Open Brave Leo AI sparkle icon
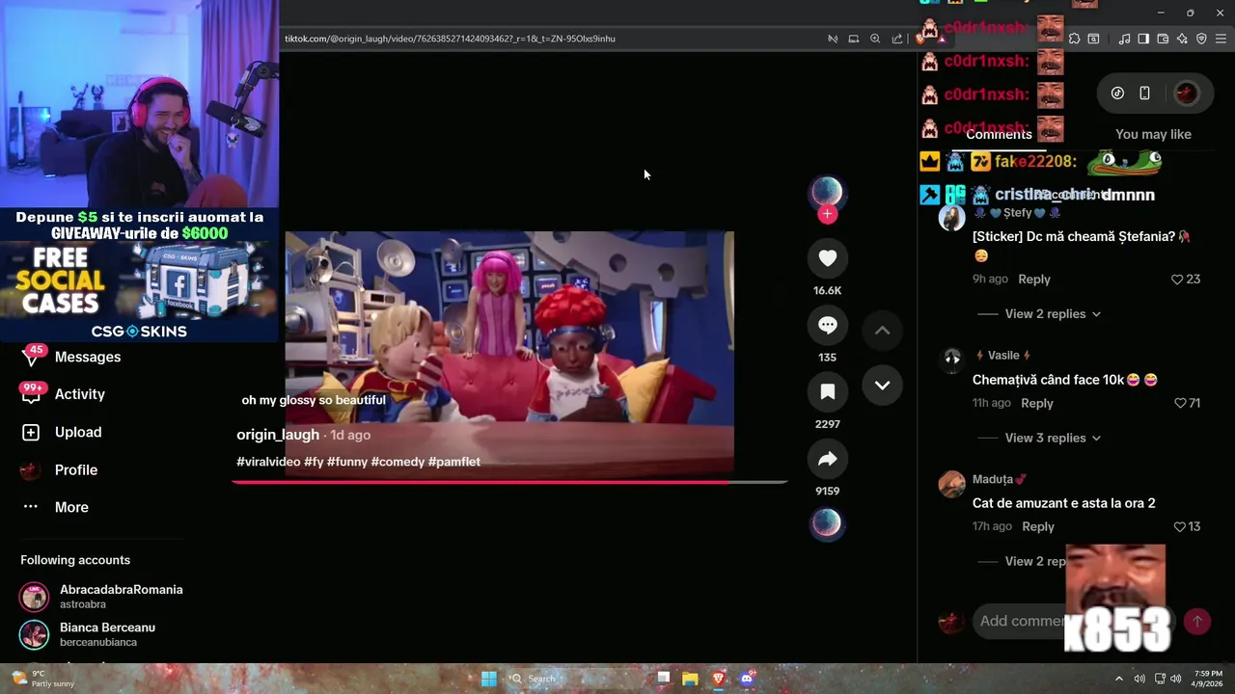The height and width of the screenshot is (694, 1235). (x=1182, y=39)
